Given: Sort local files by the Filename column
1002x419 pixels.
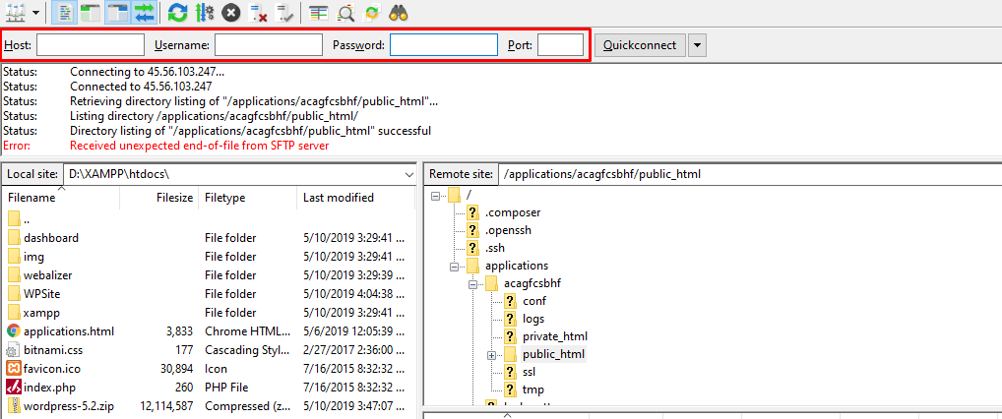Looking at the screenshot, I should pos(61,198).
